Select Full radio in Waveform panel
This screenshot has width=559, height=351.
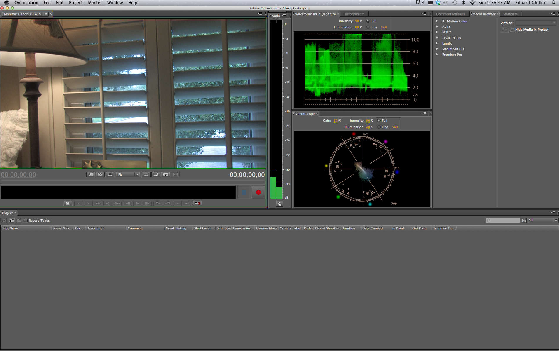(x=368, y=21)
